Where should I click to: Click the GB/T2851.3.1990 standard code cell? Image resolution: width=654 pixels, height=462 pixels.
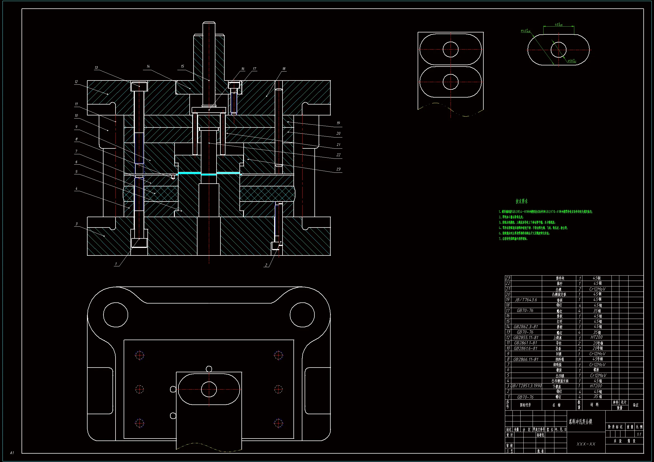[x=526, y=386]
